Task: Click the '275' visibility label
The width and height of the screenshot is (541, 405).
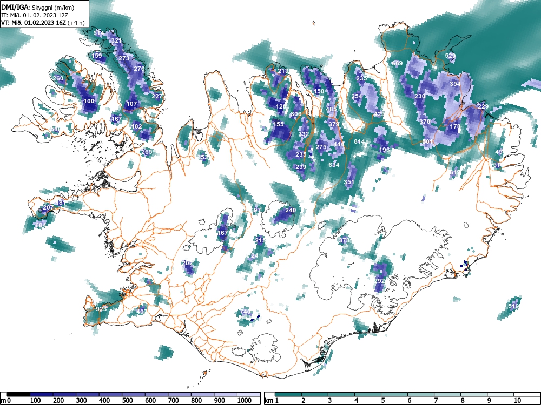Action: point(321,147)
